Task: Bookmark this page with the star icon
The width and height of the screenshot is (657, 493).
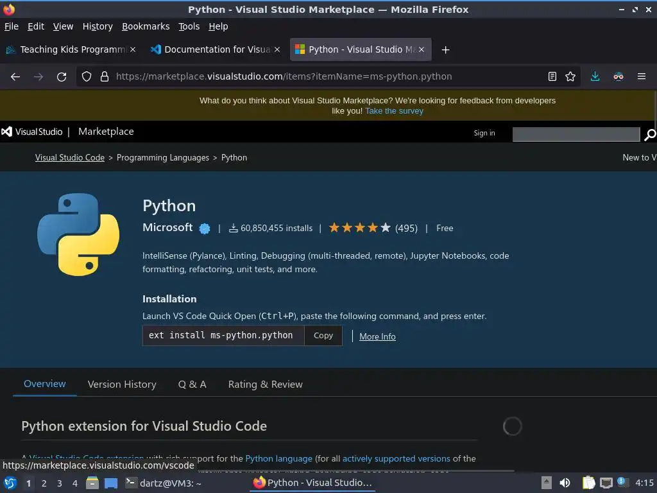Action: (x=570, y=76)
